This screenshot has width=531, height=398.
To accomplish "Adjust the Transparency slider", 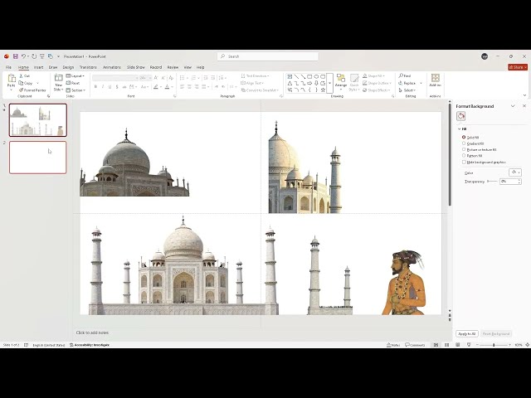I will pyautogui.click(x=492, y=182).
